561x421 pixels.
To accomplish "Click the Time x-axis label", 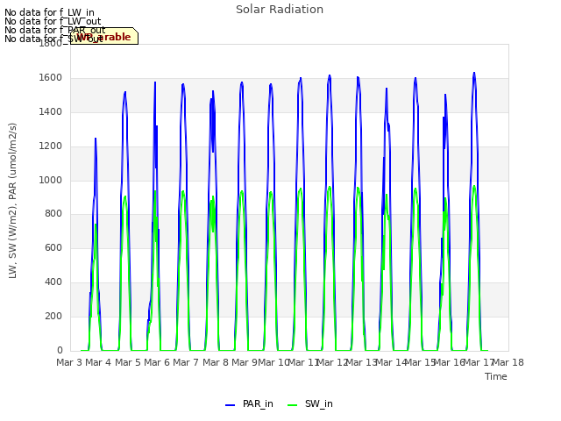I will pos(496,376).
